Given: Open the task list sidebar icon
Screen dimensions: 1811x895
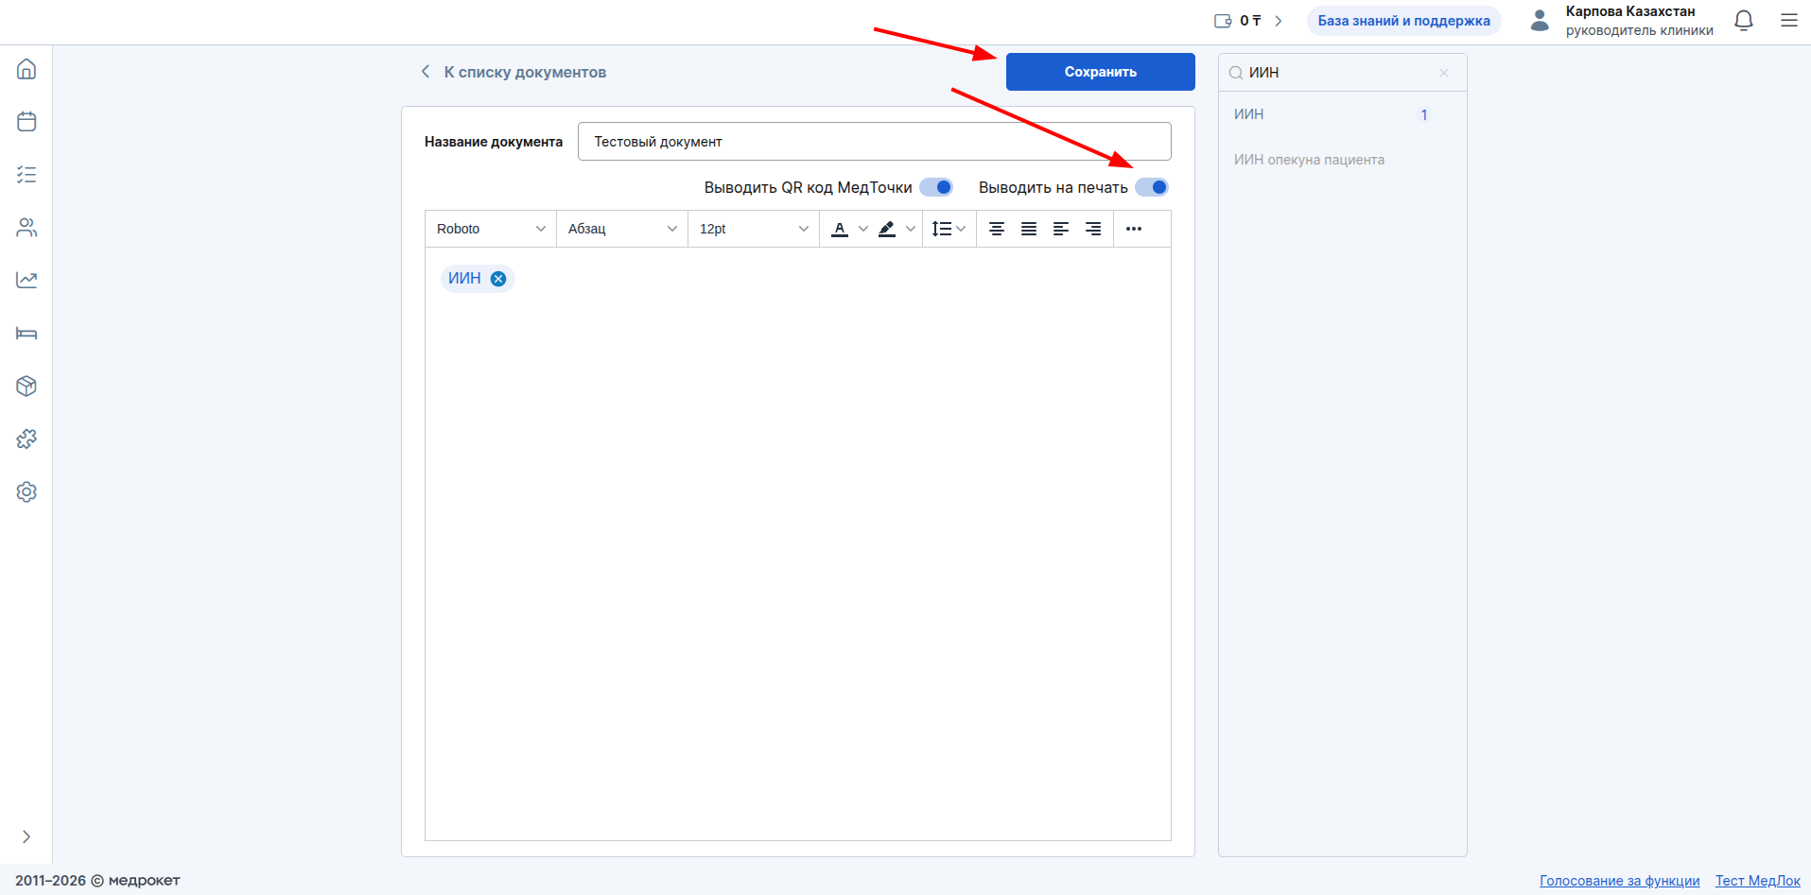Looking at the screenshot, I should [26, 175].
